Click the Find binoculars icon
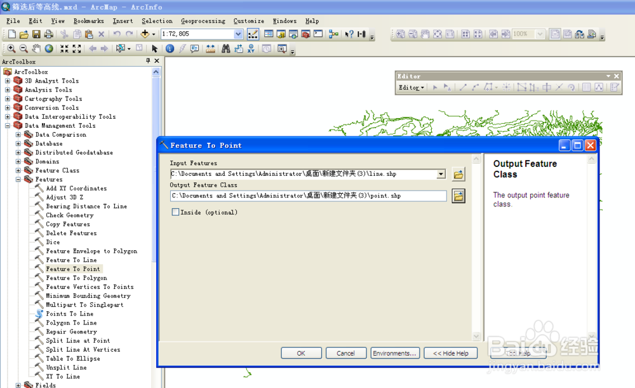This screenshot has width=635, height=388. 226,49
